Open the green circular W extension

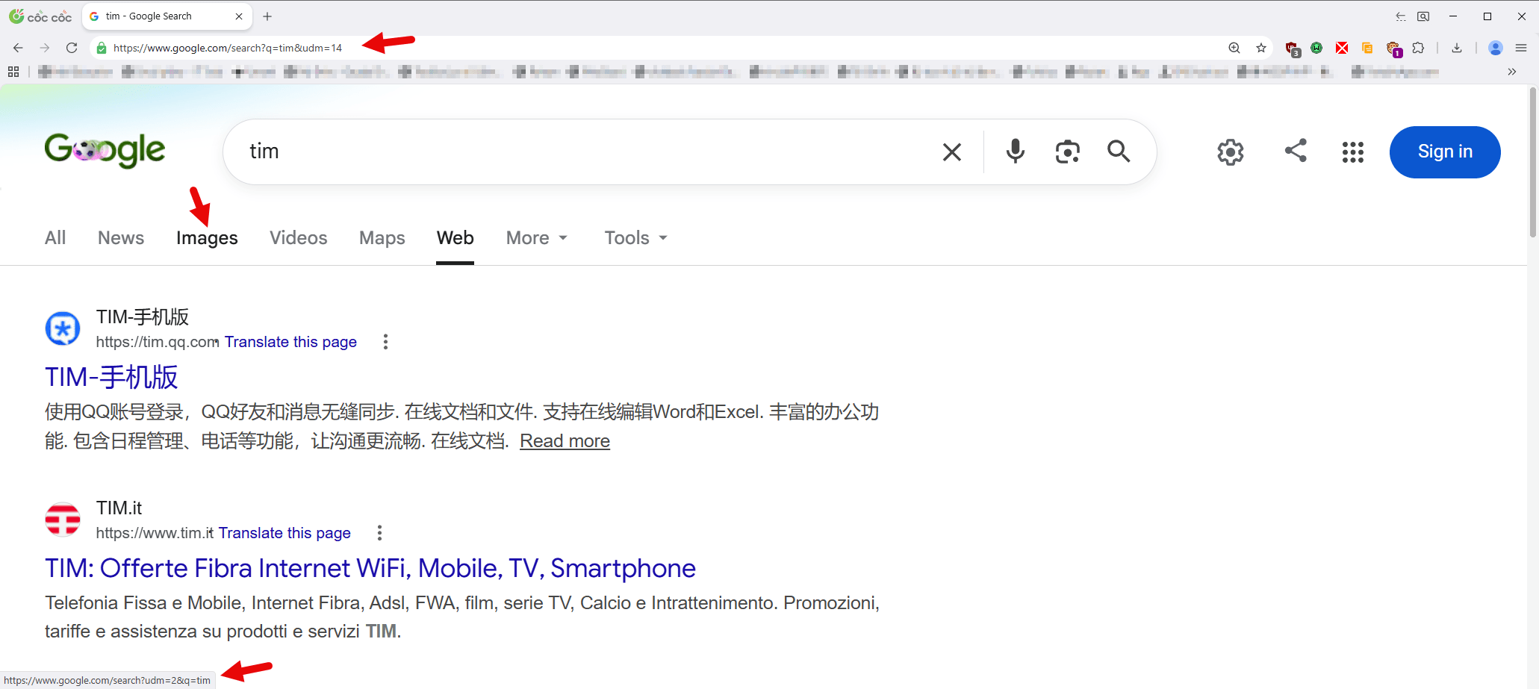coord(1316,48)
